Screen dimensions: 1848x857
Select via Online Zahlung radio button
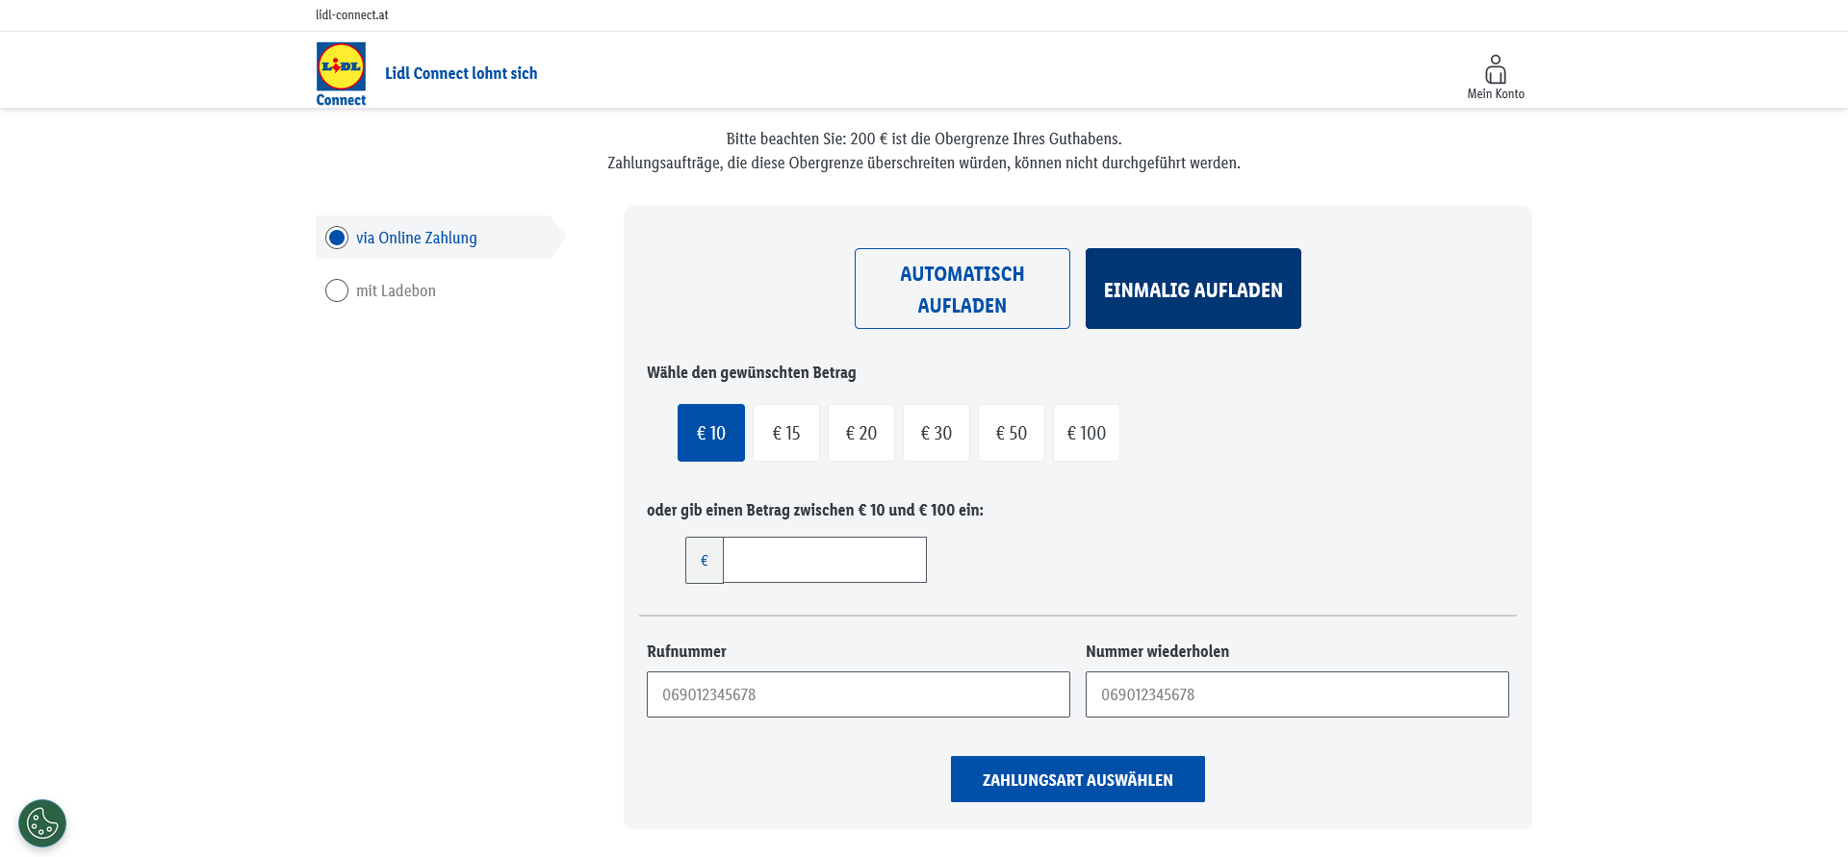click(337, 238)
